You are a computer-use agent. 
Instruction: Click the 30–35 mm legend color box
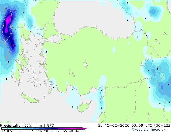(61, 128)
